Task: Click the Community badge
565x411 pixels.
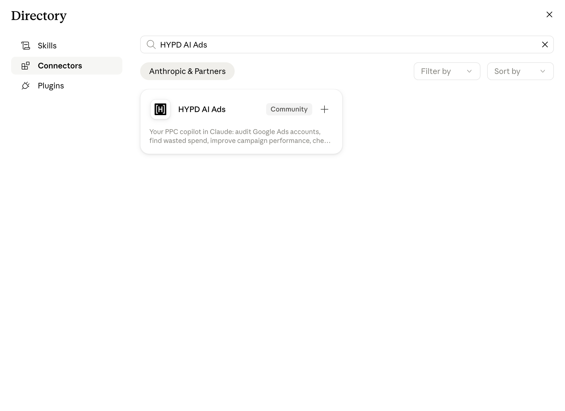Action: pos(289,109)
